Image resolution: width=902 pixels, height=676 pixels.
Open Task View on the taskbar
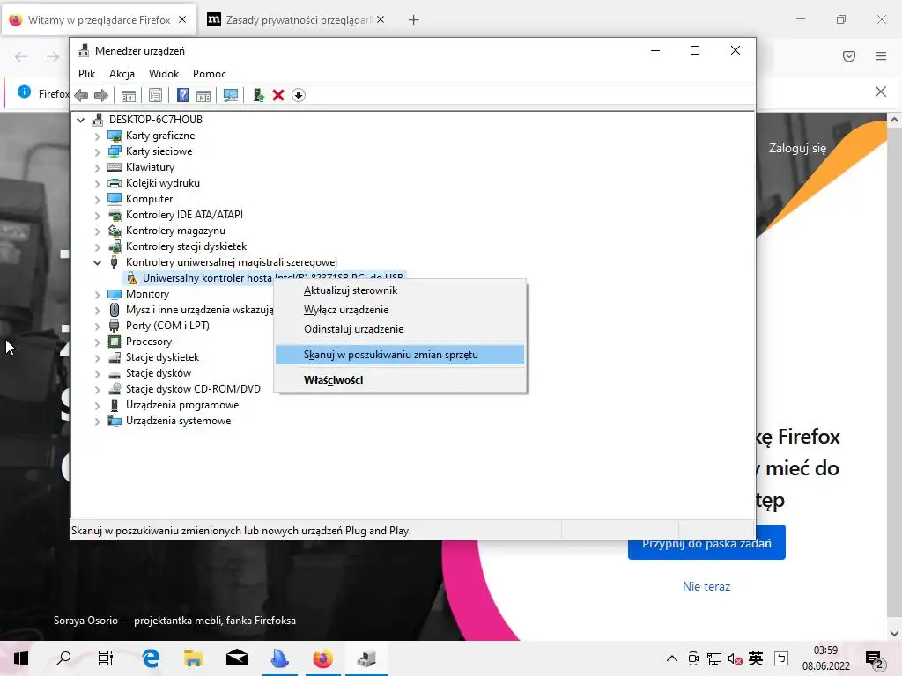[106, 658]
